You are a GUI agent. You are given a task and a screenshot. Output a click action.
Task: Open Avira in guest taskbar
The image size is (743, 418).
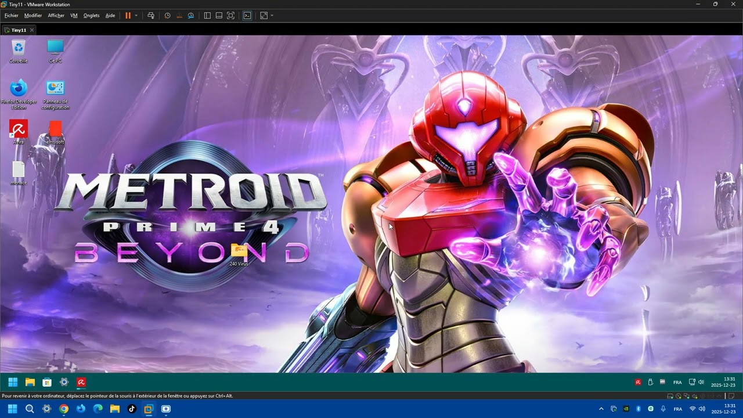point(81,382)
